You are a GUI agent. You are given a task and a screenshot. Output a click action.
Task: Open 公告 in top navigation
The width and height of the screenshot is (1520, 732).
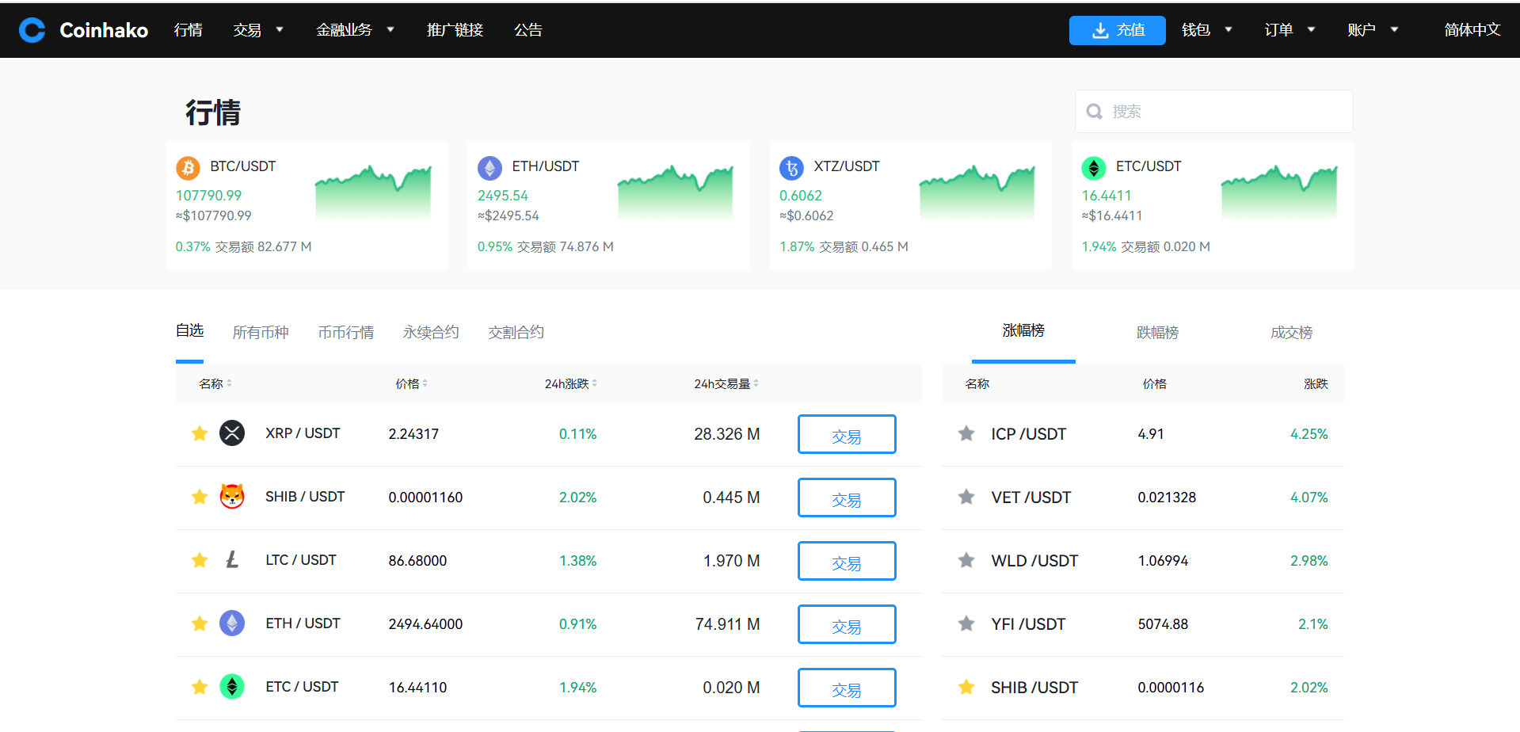pos(528,30)
